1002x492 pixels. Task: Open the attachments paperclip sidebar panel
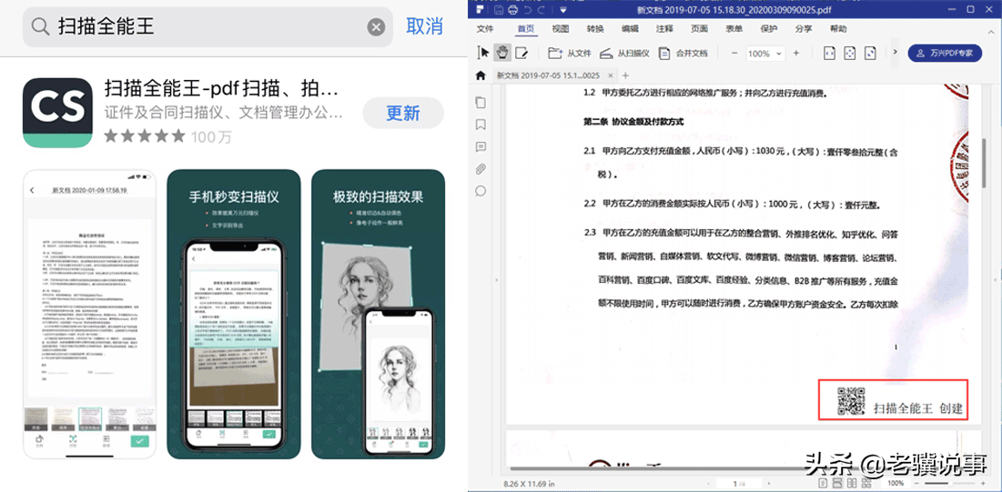tap(481, 169)
